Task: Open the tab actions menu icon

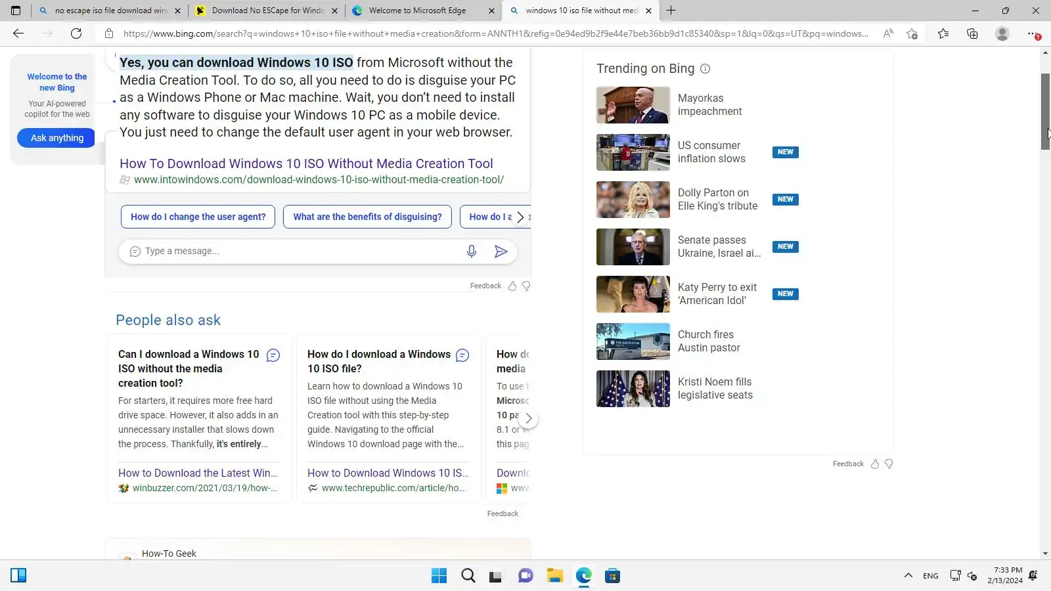Action: [16, 11]
